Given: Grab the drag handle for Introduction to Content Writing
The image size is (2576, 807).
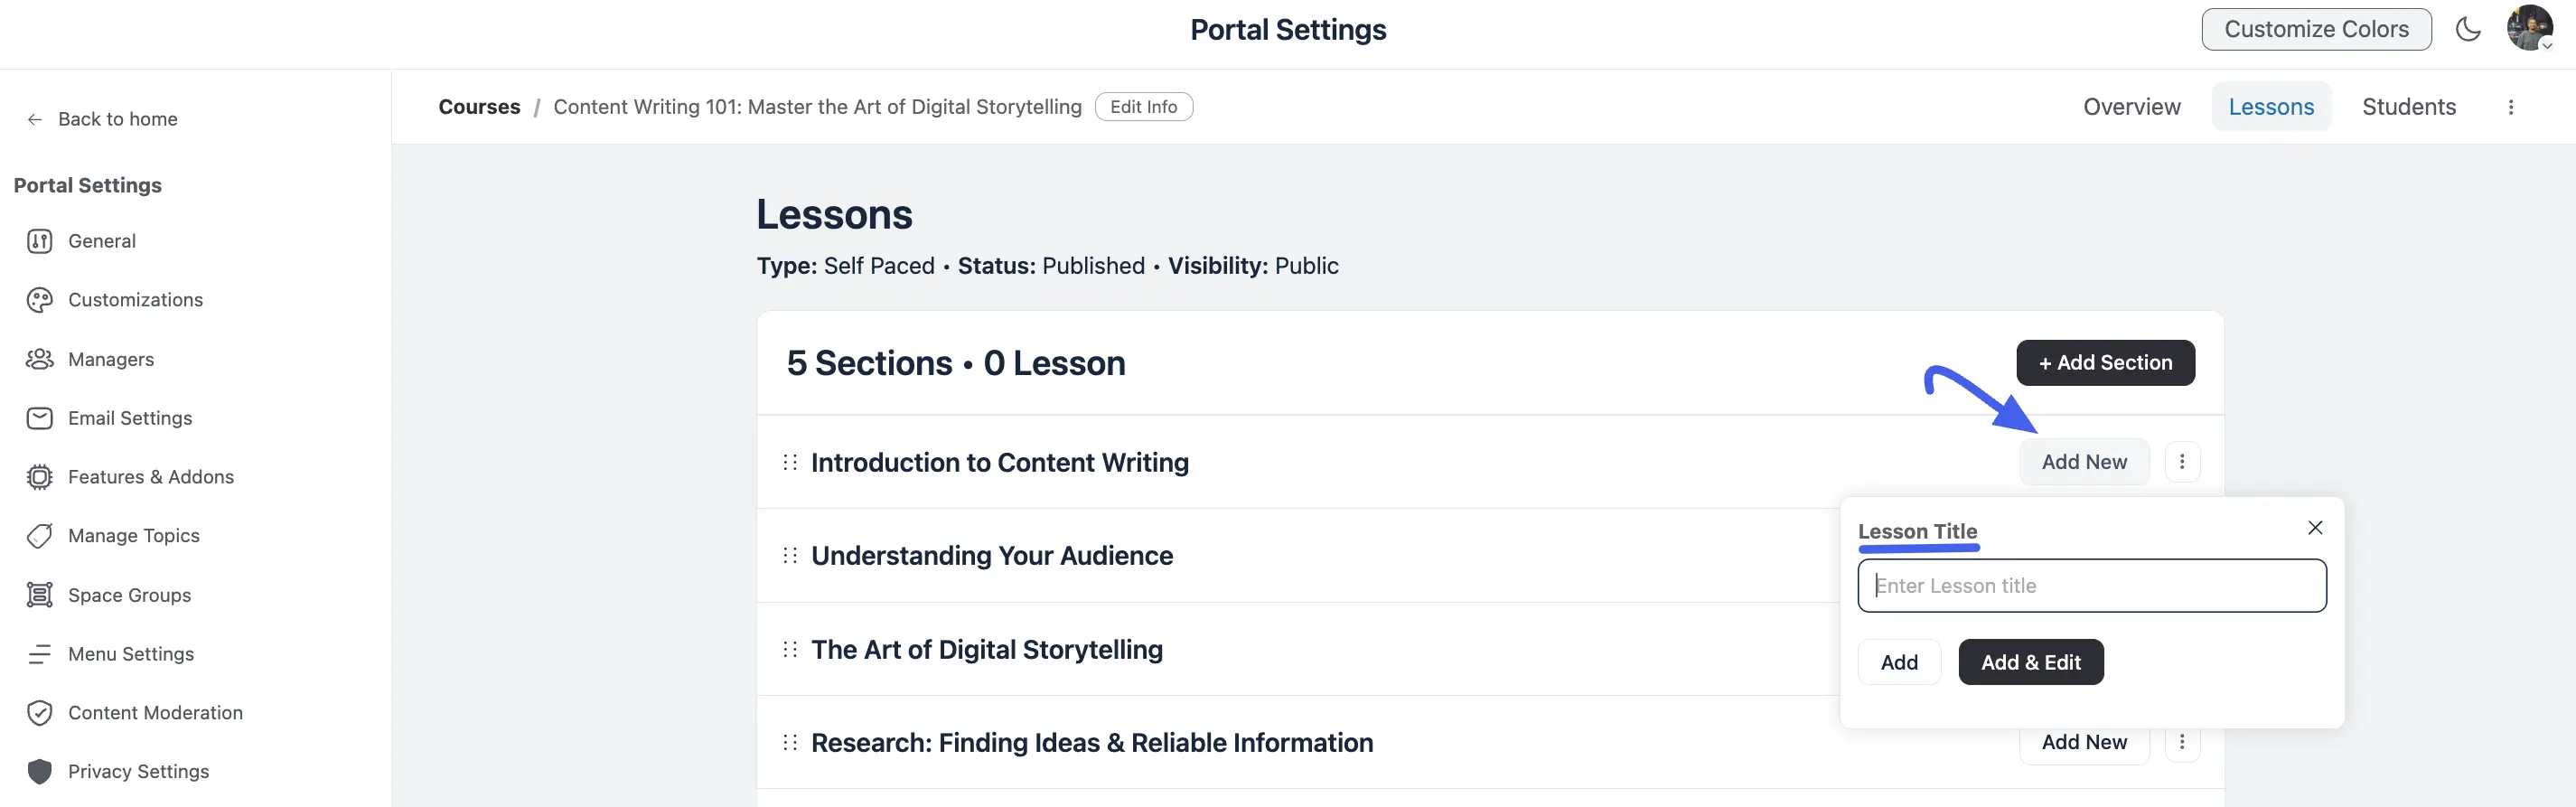Looking at the screenshot, I should tap(790, 462).
